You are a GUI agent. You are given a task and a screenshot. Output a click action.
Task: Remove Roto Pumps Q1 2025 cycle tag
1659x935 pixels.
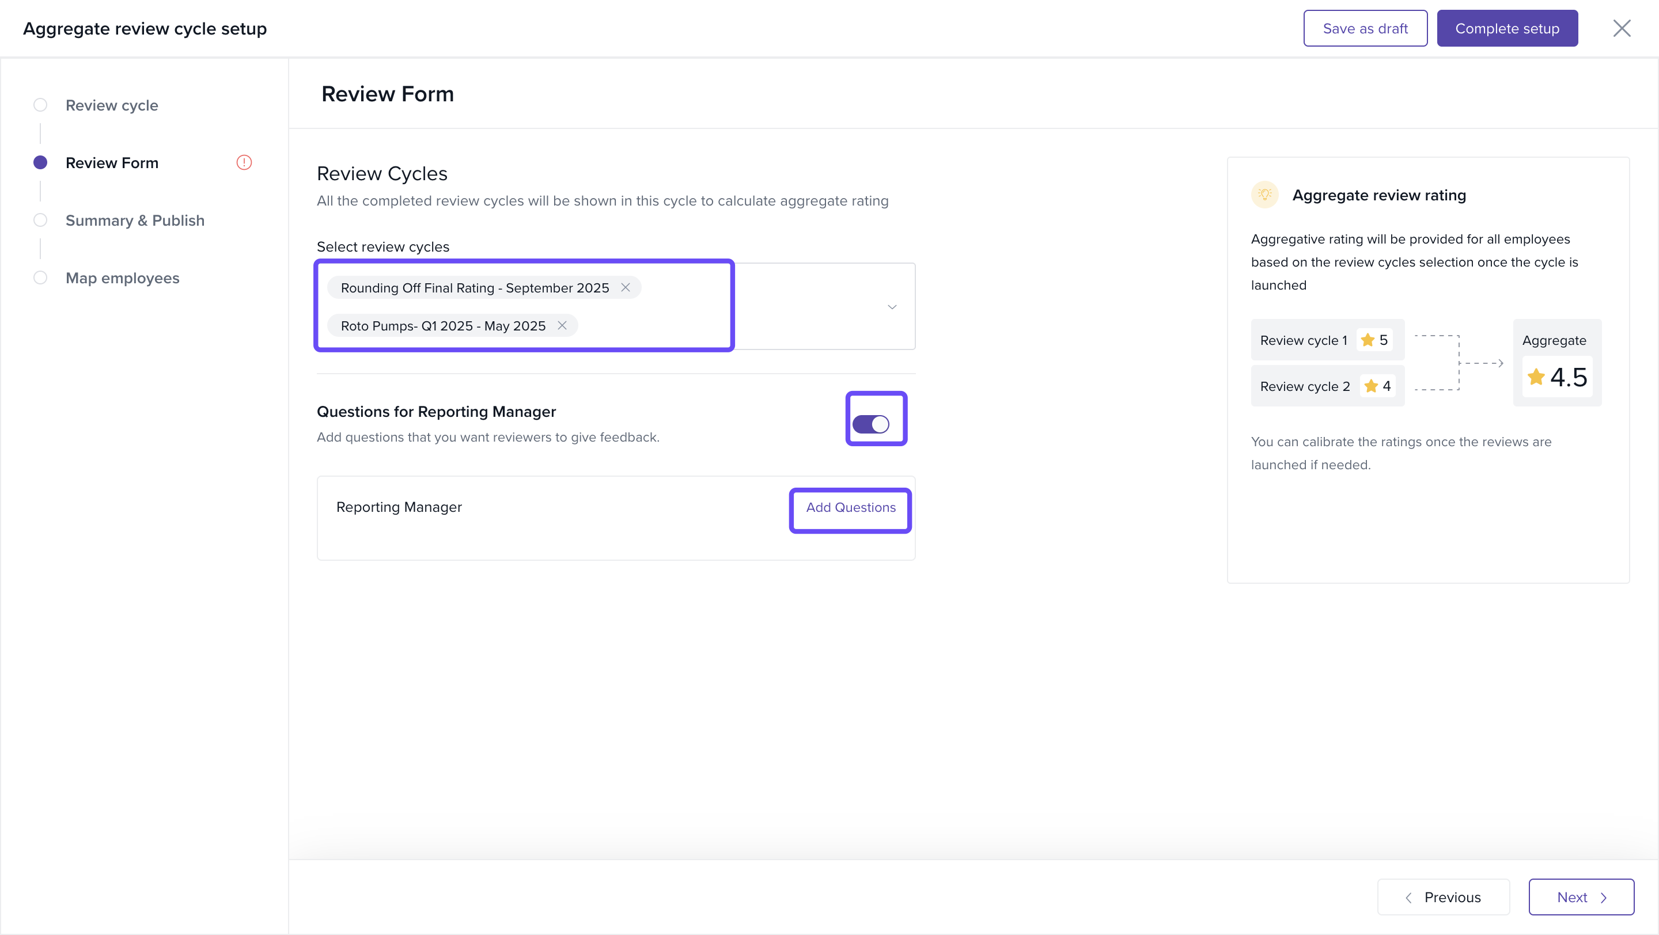[562, 326]
